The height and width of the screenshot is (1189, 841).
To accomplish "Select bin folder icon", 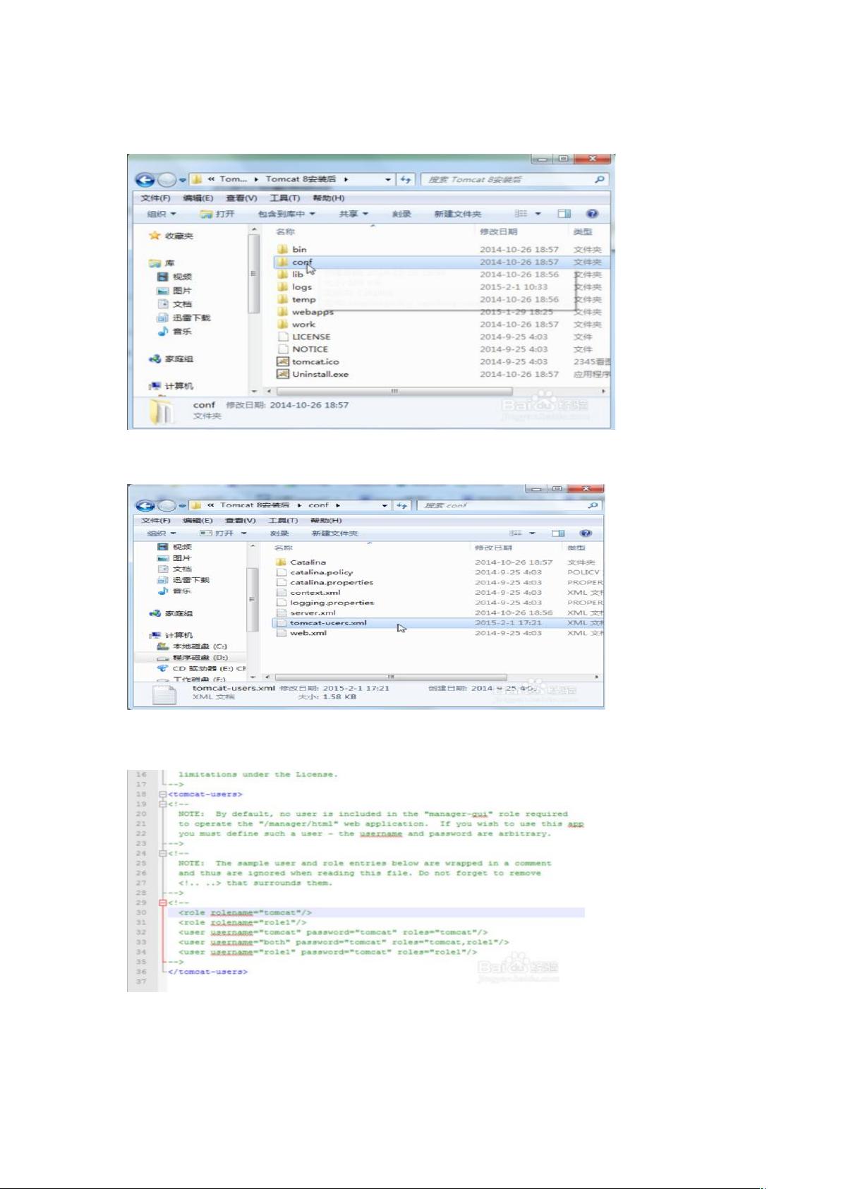I will tap(282, 249).
